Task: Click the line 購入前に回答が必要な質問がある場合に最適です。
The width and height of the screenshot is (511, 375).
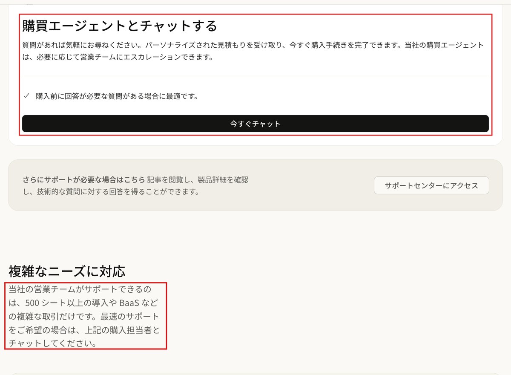Action: pyautogui.click(x=117, y=96)
